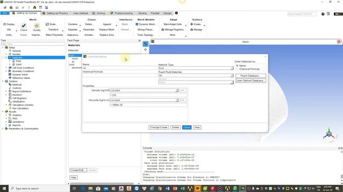Open Run Calculation in tree

(20, 108)
